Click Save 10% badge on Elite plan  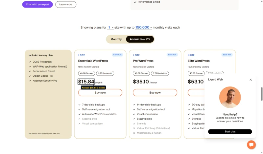pyautogui.click(x=227, y=55)
